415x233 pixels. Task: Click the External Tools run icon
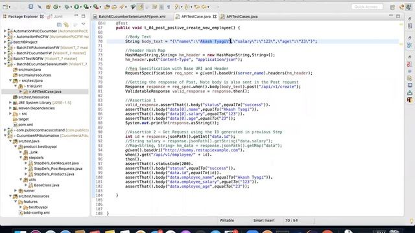96,7
